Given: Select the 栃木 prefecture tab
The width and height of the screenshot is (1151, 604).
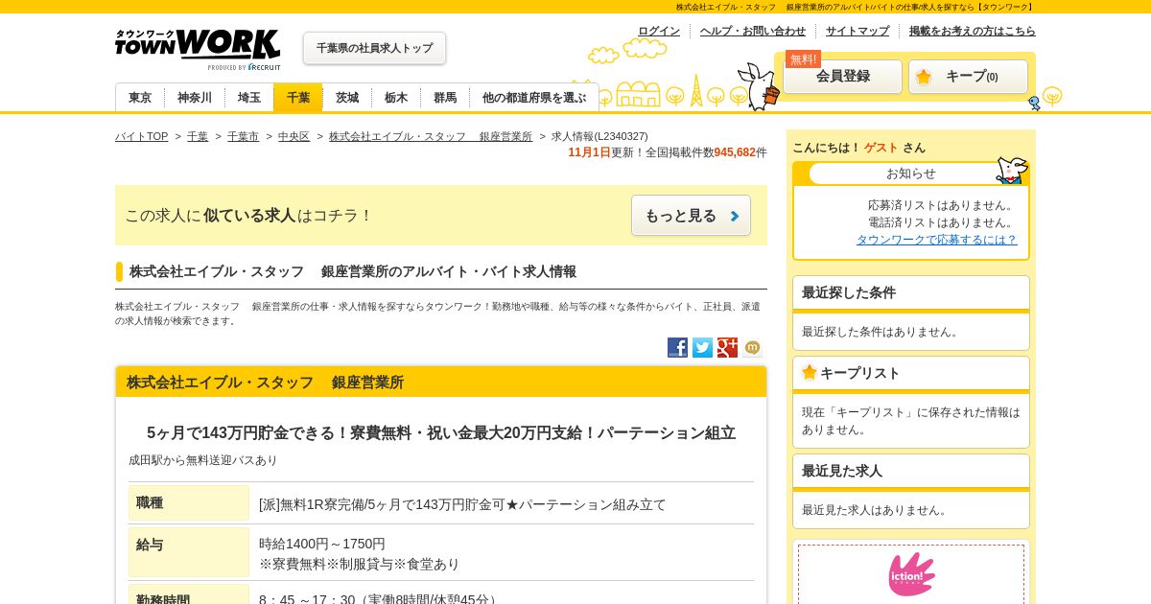Looking at the screenshot, I should pos(396,98).
